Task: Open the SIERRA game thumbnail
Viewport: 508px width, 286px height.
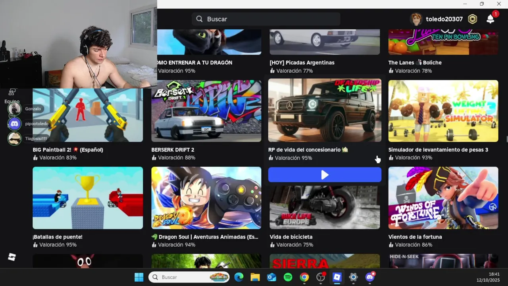Action: coord(325,261)
